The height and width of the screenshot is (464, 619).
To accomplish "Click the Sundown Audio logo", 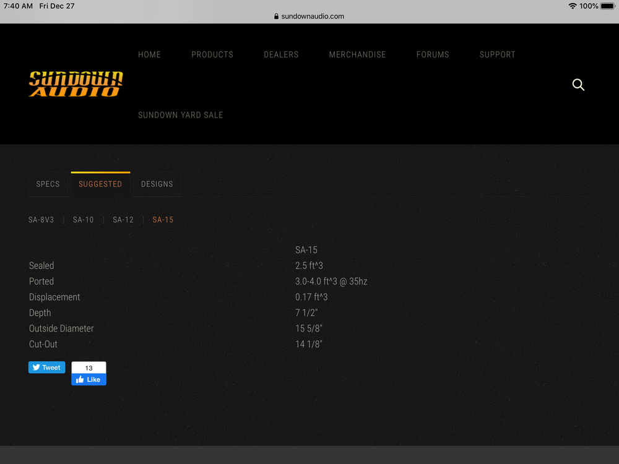I will pos(76,84).
